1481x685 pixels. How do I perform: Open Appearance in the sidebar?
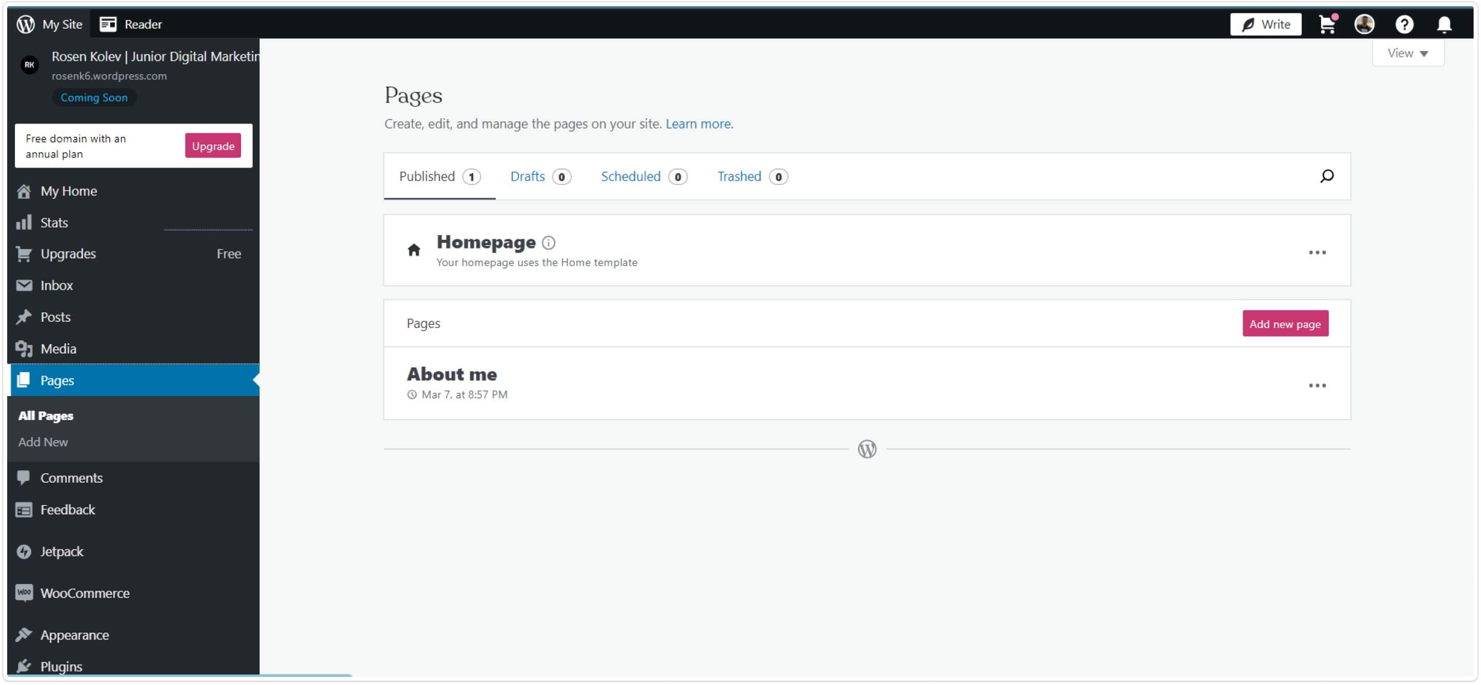pyautogui.click(x=133, y=635)
